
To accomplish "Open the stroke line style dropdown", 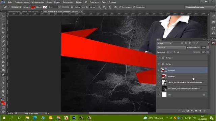I will [65, 7].
